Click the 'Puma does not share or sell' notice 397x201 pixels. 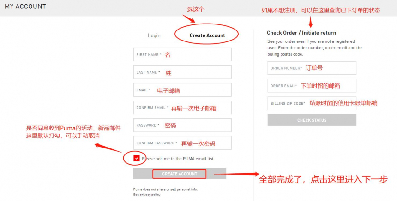[x=165, y=189]
